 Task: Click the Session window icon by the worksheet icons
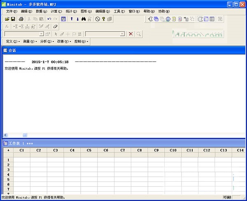pos(200,19)
